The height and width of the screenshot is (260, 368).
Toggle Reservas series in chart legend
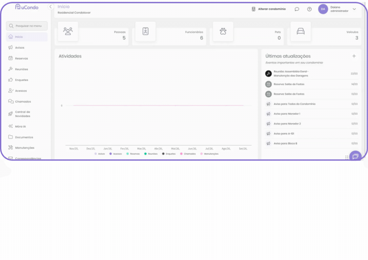133,154
